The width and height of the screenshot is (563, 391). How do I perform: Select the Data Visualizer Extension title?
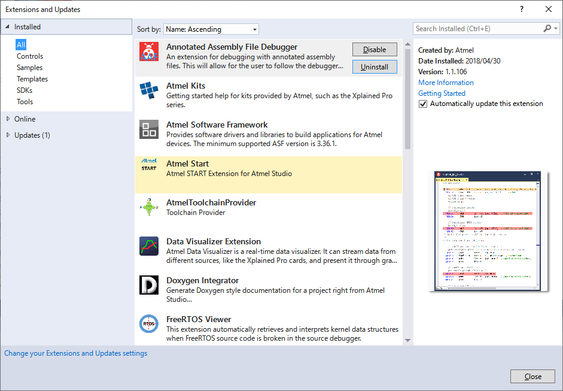click(x=214, y=241)
